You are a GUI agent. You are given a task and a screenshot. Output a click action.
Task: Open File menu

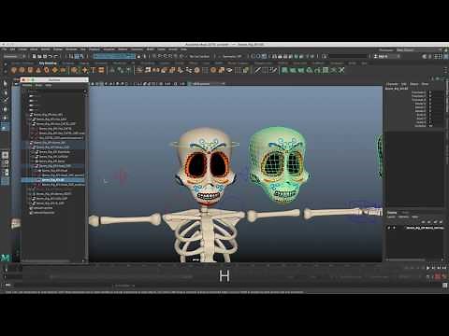(5, 49)
